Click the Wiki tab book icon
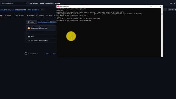This screenshot has width=176, height=99. point(47,15)
